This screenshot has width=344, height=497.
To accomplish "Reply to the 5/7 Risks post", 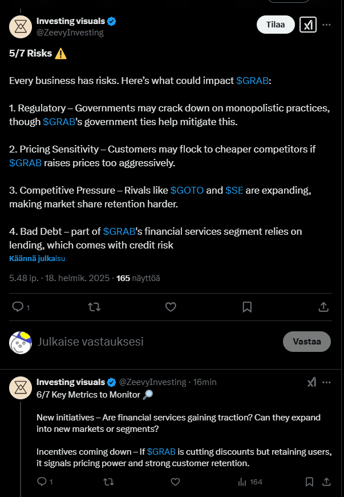I will (18, 307).
